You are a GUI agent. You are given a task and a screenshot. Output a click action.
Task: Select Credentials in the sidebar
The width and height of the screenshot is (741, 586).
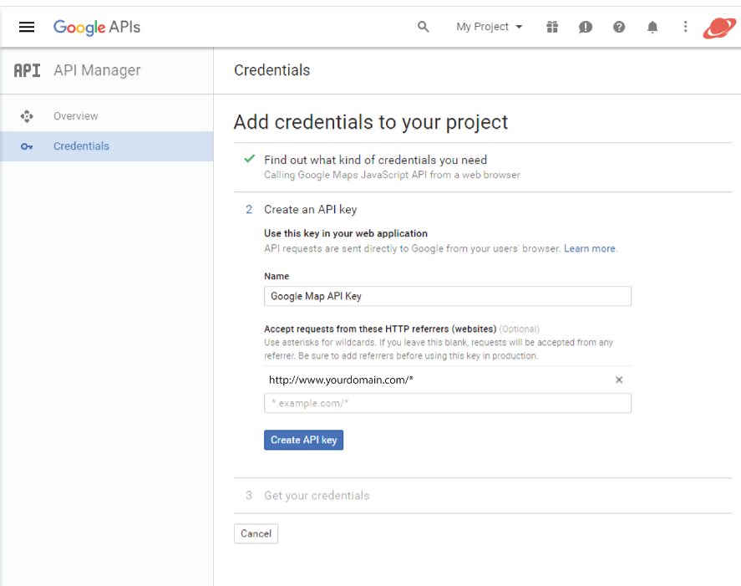(x=106, y=146)
